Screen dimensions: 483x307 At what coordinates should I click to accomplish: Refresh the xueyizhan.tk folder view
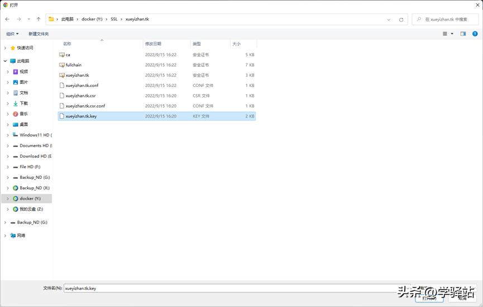pos(401,20)
